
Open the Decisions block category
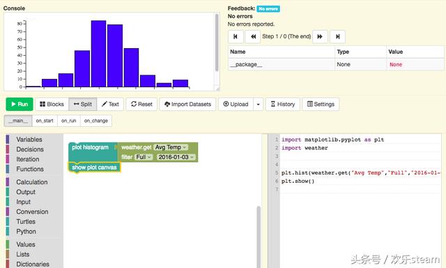(x=30, y=149)
